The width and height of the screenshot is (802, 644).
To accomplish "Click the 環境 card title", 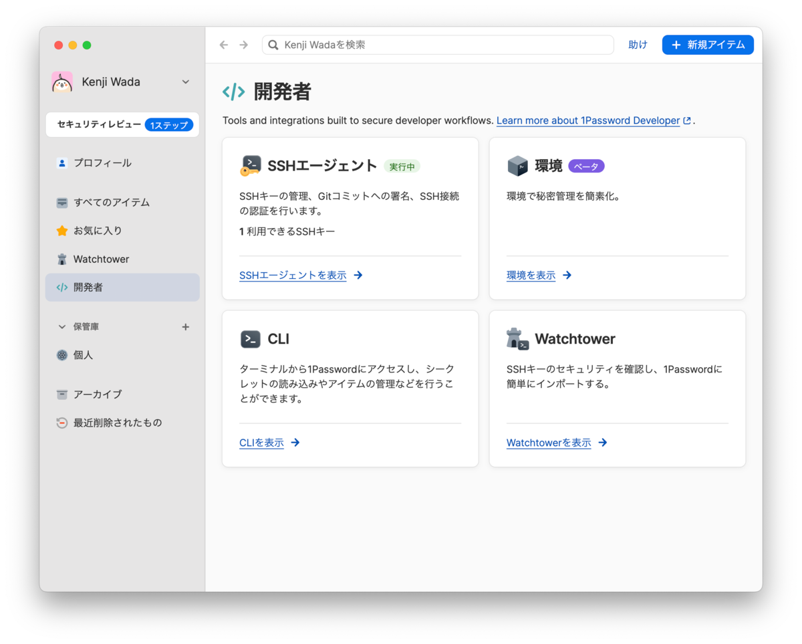I will (549, 166).
